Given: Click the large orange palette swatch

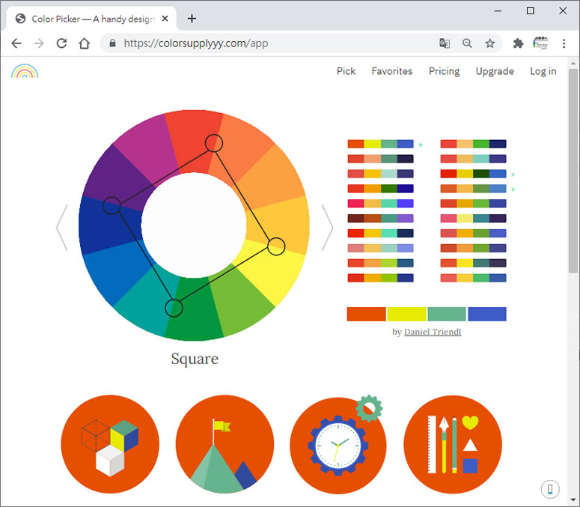Looking at the screenshot, I should point(366,315).
